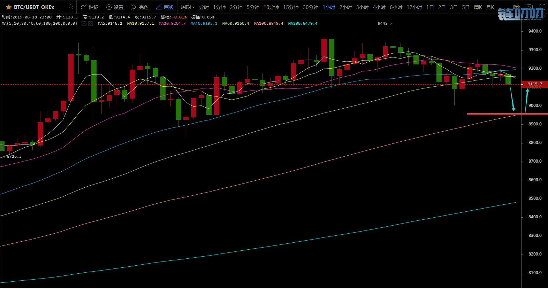Click the 低:9114.4 low price

119,17
